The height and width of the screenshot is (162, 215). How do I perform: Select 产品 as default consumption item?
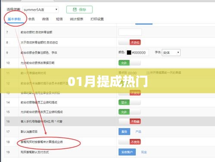[138, 131]
